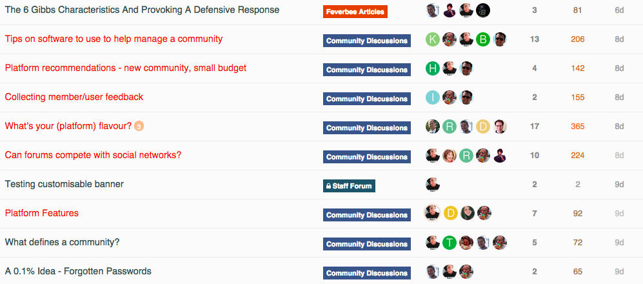Open the Feverbee Articles category badge
The height and width of the screenshot is (284, 643).
coord(355,12)
